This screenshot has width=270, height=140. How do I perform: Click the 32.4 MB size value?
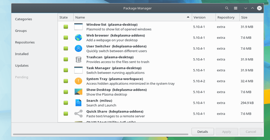[247, 81]
